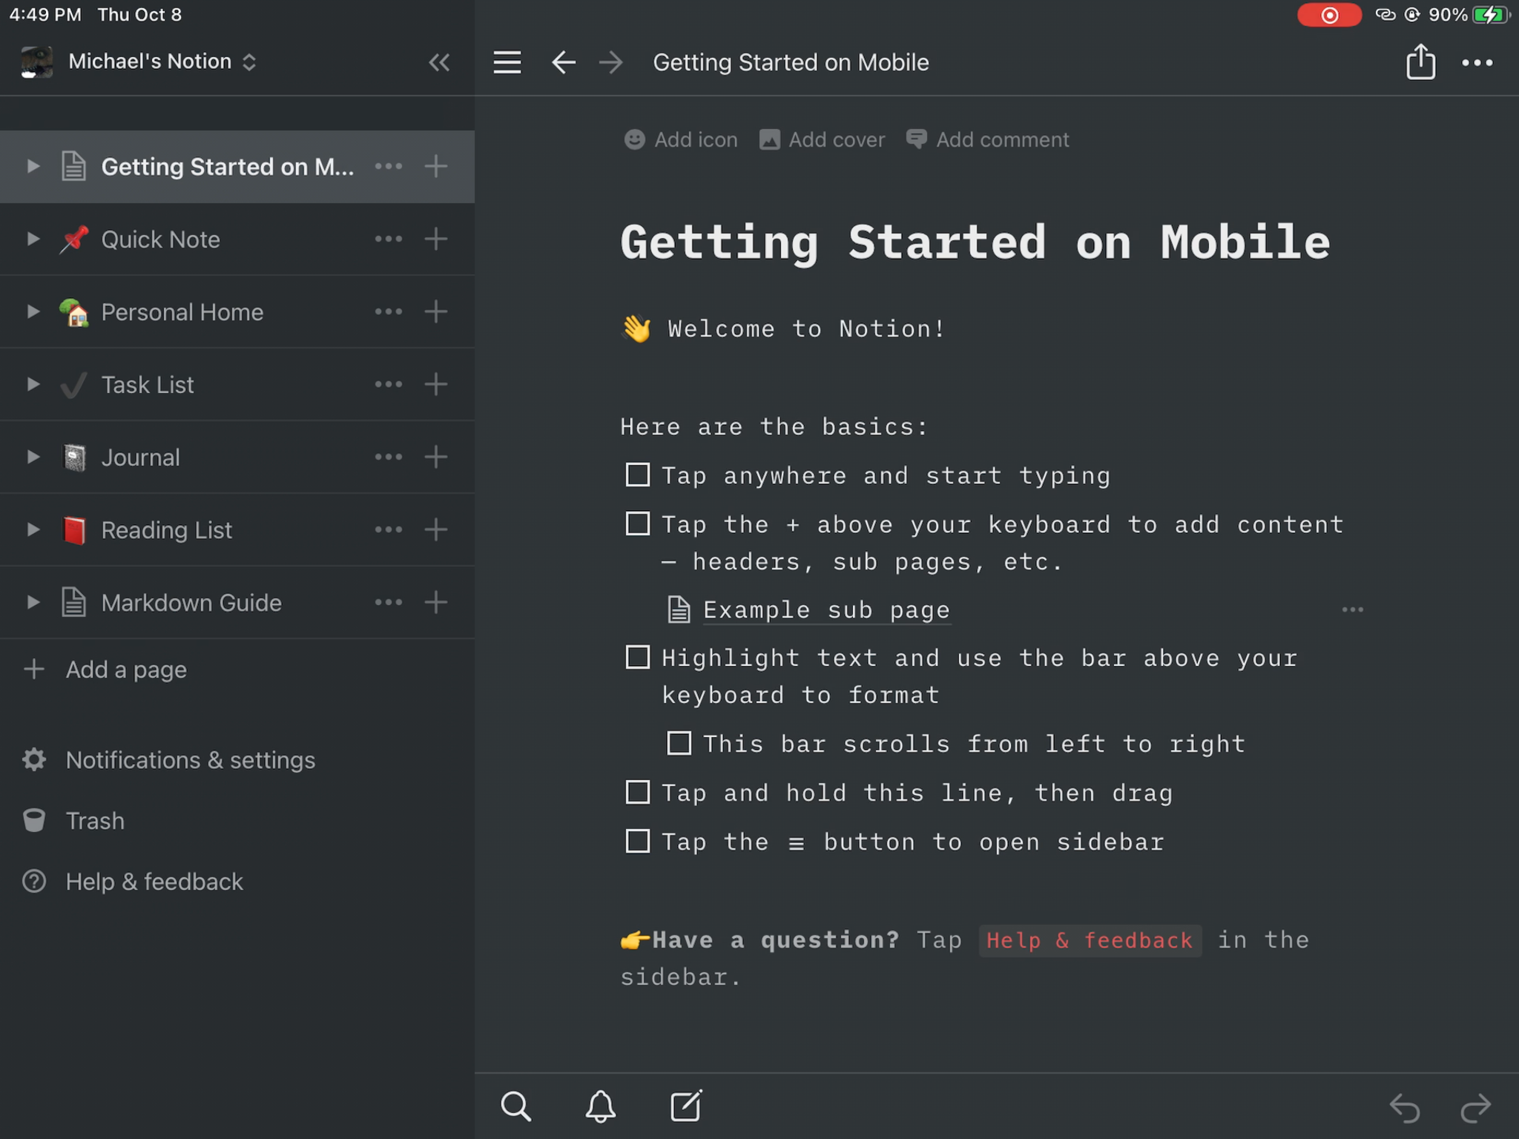Open more options for Markdown Guide

coord(389,602)
